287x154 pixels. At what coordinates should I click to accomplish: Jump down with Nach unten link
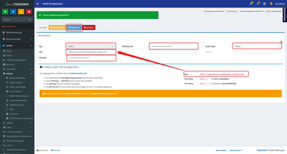[x=236, y=150]
